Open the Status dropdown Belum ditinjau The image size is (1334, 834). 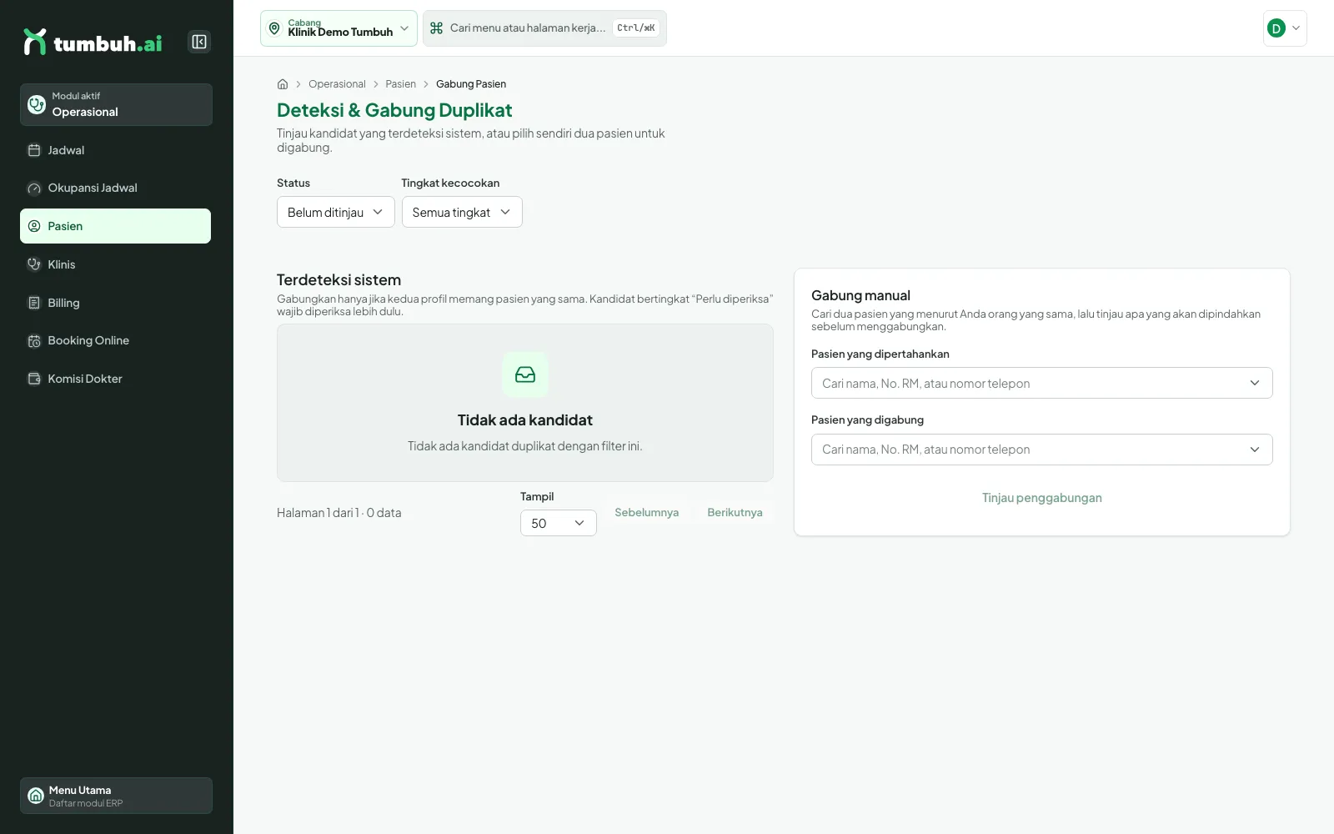(336, 212)
